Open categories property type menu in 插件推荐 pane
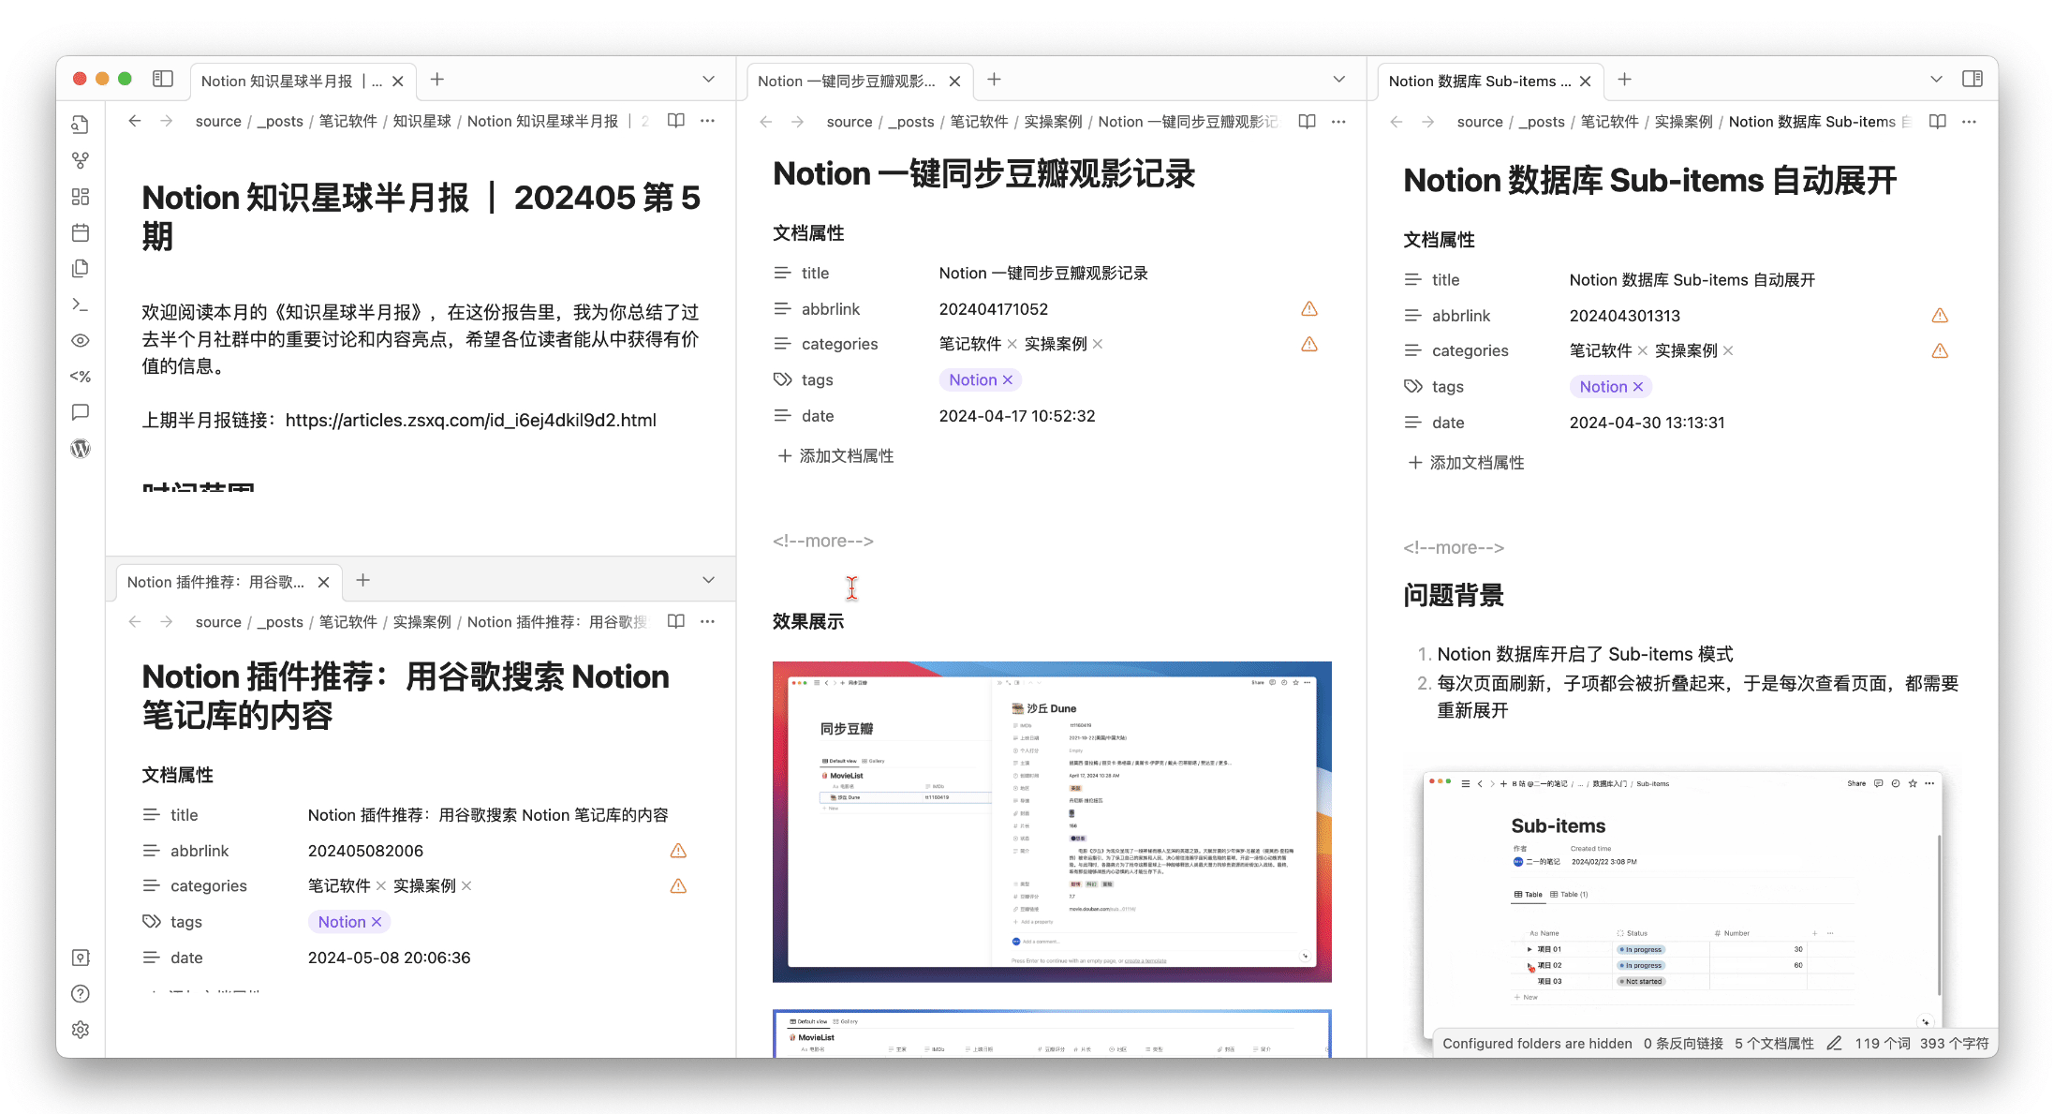This screenshot has width=2054, height=1114. [151, 886]
